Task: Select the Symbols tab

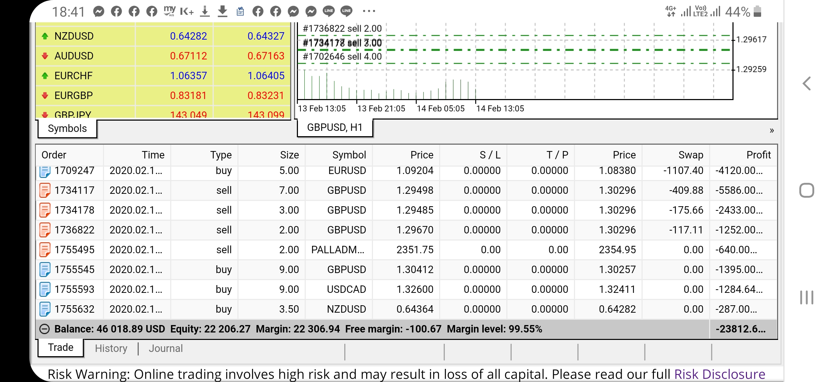Action: 67,128
